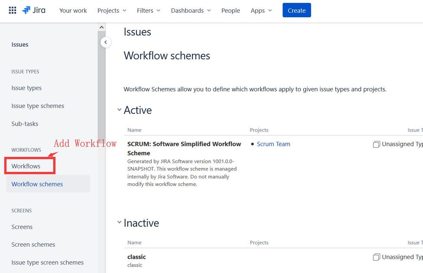Click the Projects column header under Active

pos(259,130)
